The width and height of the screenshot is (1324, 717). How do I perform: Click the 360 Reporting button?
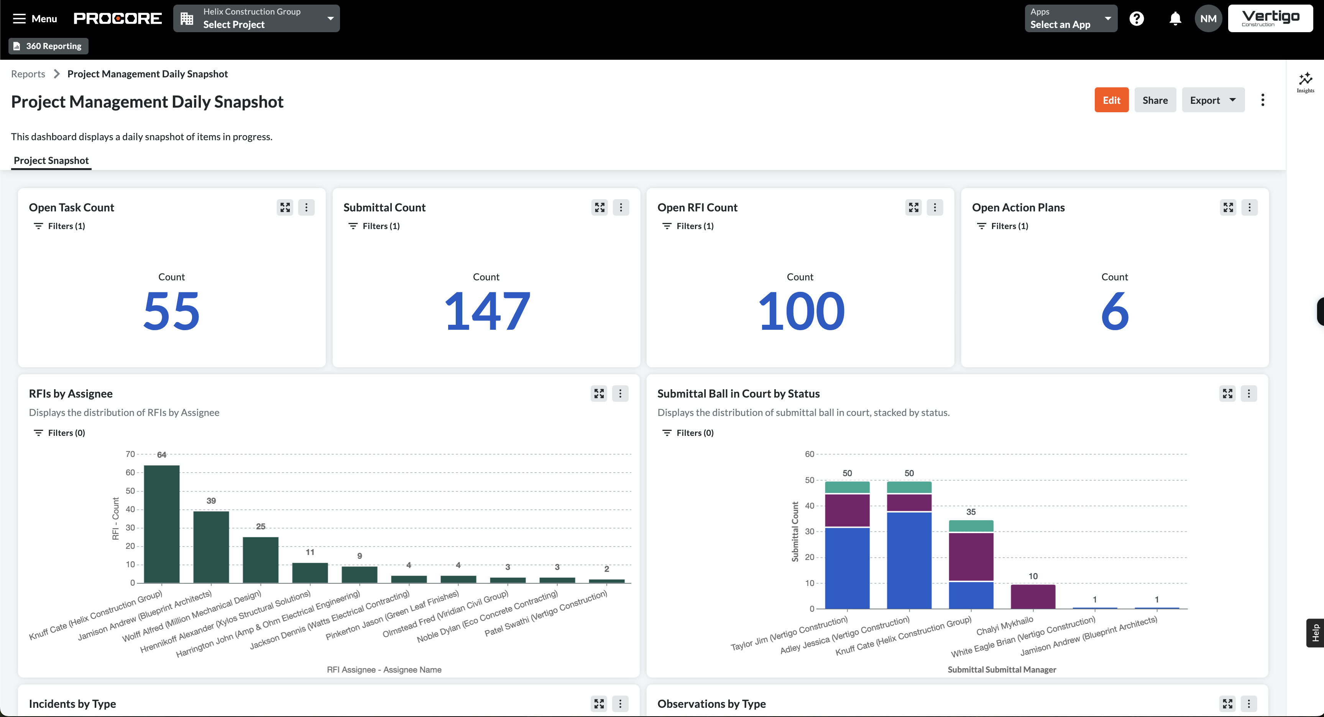(48, 46)
